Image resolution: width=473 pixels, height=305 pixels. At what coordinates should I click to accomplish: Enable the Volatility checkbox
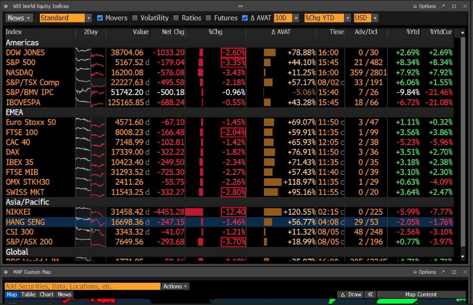coord(135,18)
